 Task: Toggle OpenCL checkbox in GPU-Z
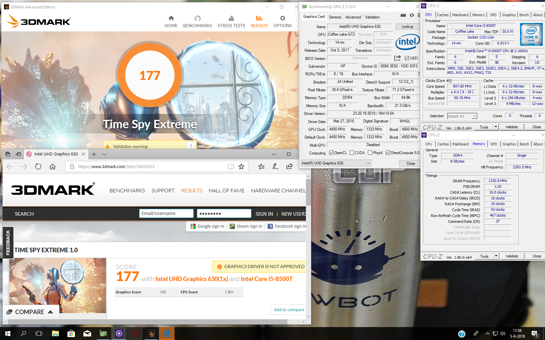[331, 153]
